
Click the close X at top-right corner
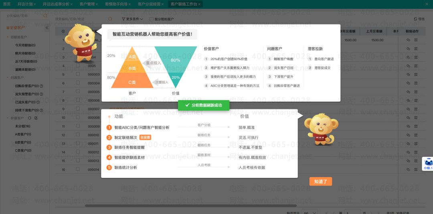pyautogui.click(x=426, y=4)
